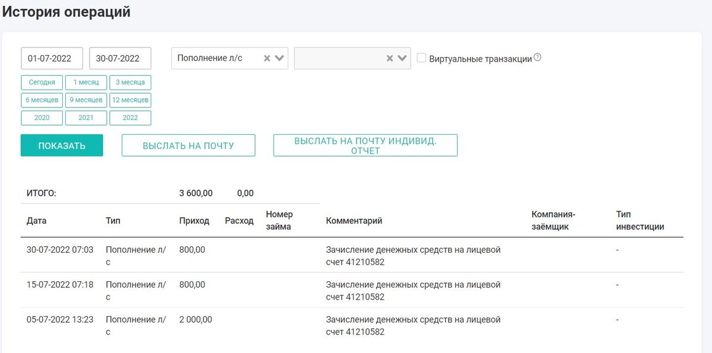Select the date 15-07-2022 07:18

pos(60,285)
